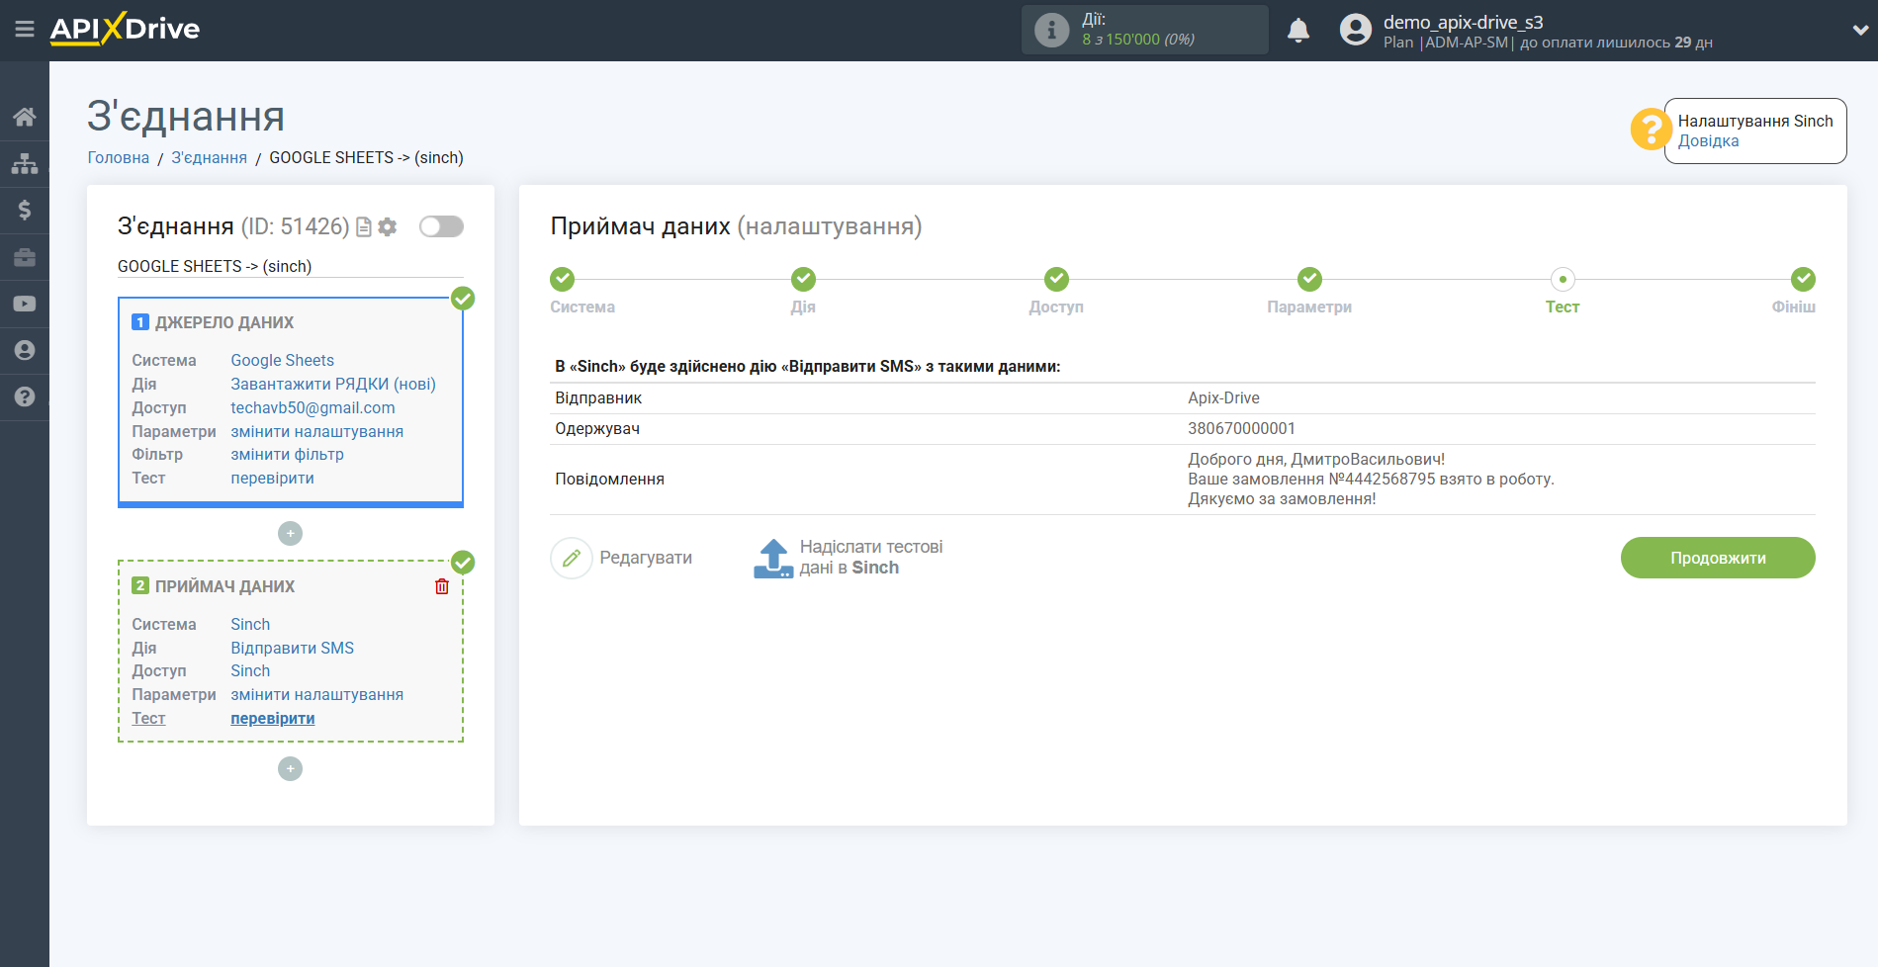
Task: Open billing dollar icon in sidebar
Action: pos(25,210)
